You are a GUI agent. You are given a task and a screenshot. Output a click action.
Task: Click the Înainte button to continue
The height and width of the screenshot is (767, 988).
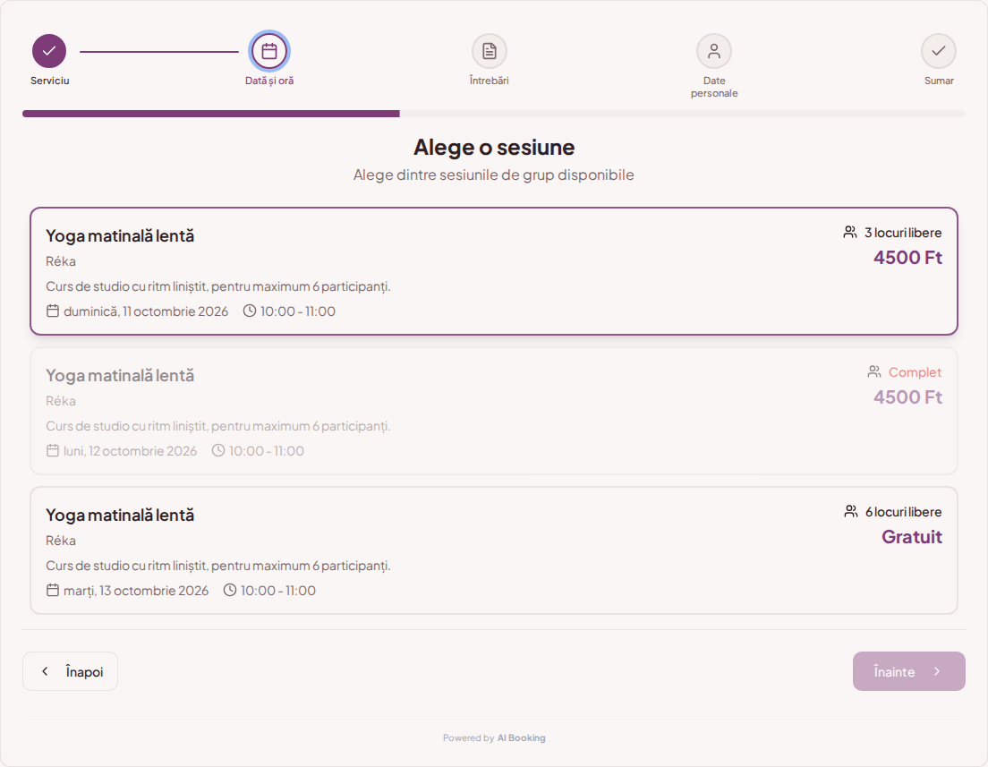[908, 671]
